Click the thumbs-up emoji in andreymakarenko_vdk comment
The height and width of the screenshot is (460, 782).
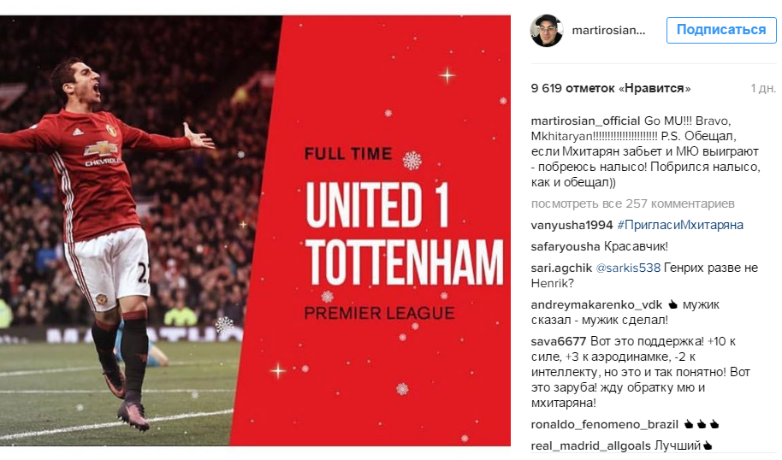pos(672,304)
